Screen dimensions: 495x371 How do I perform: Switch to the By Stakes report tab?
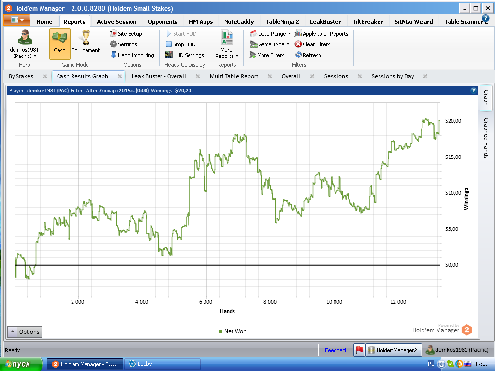click(x=21, y=76)
